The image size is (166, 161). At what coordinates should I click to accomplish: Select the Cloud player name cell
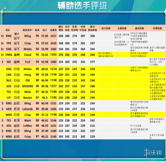click(x=28, y=55)
